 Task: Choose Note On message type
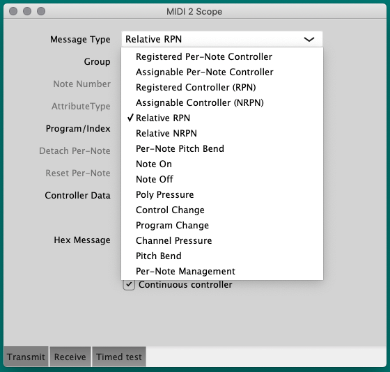tap(222, 164)
